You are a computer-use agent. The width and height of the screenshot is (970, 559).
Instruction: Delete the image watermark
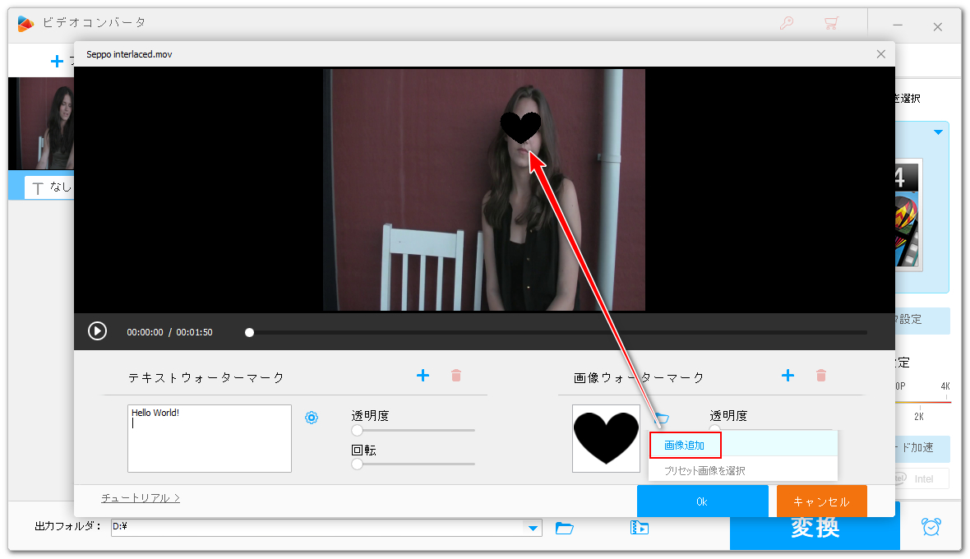tap(821, 376)
